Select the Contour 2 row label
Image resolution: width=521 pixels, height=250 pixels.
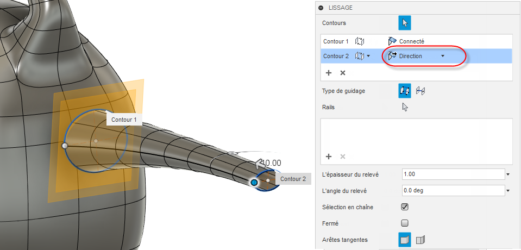[x=336, y=56]
